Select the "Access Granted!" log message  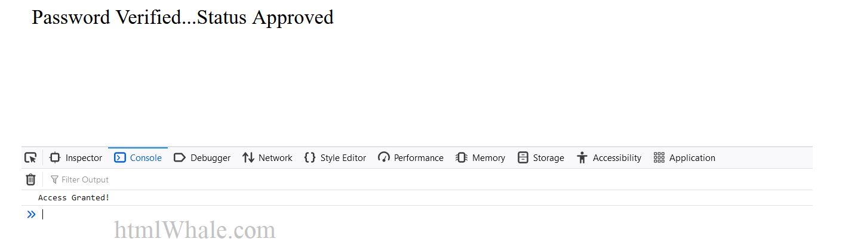74,197
